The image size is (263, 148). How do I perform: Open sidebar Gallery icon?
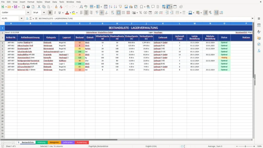click(x=259, y=38)
